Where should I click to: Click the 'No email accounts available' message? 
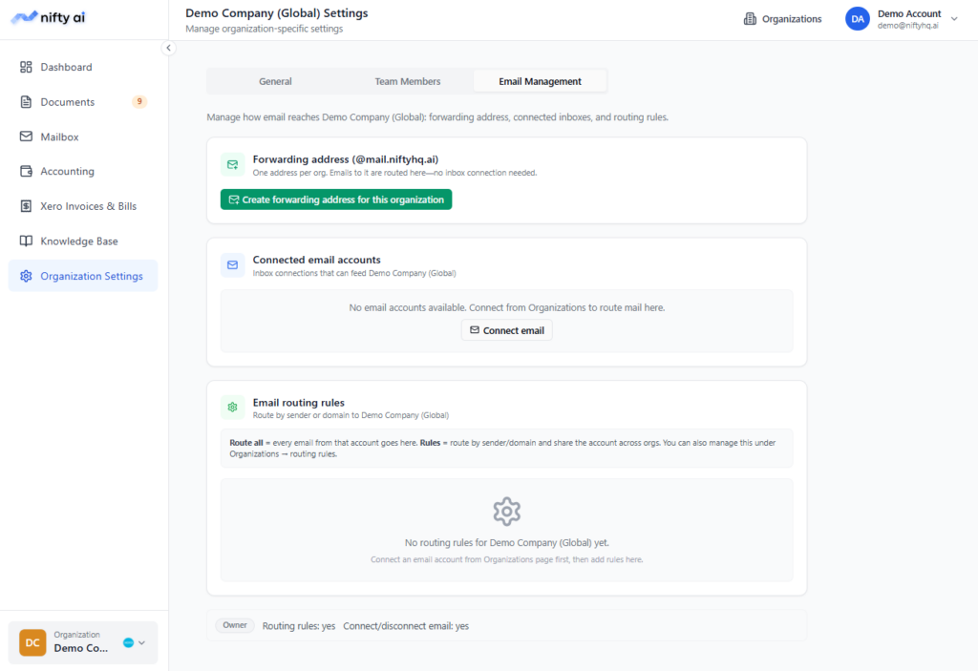(x=506, y=307)
